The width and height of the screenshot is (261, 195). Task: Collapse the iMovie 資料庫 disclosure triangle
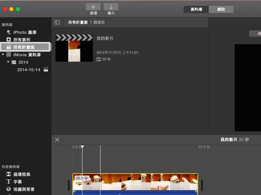(x=3, y=55)
